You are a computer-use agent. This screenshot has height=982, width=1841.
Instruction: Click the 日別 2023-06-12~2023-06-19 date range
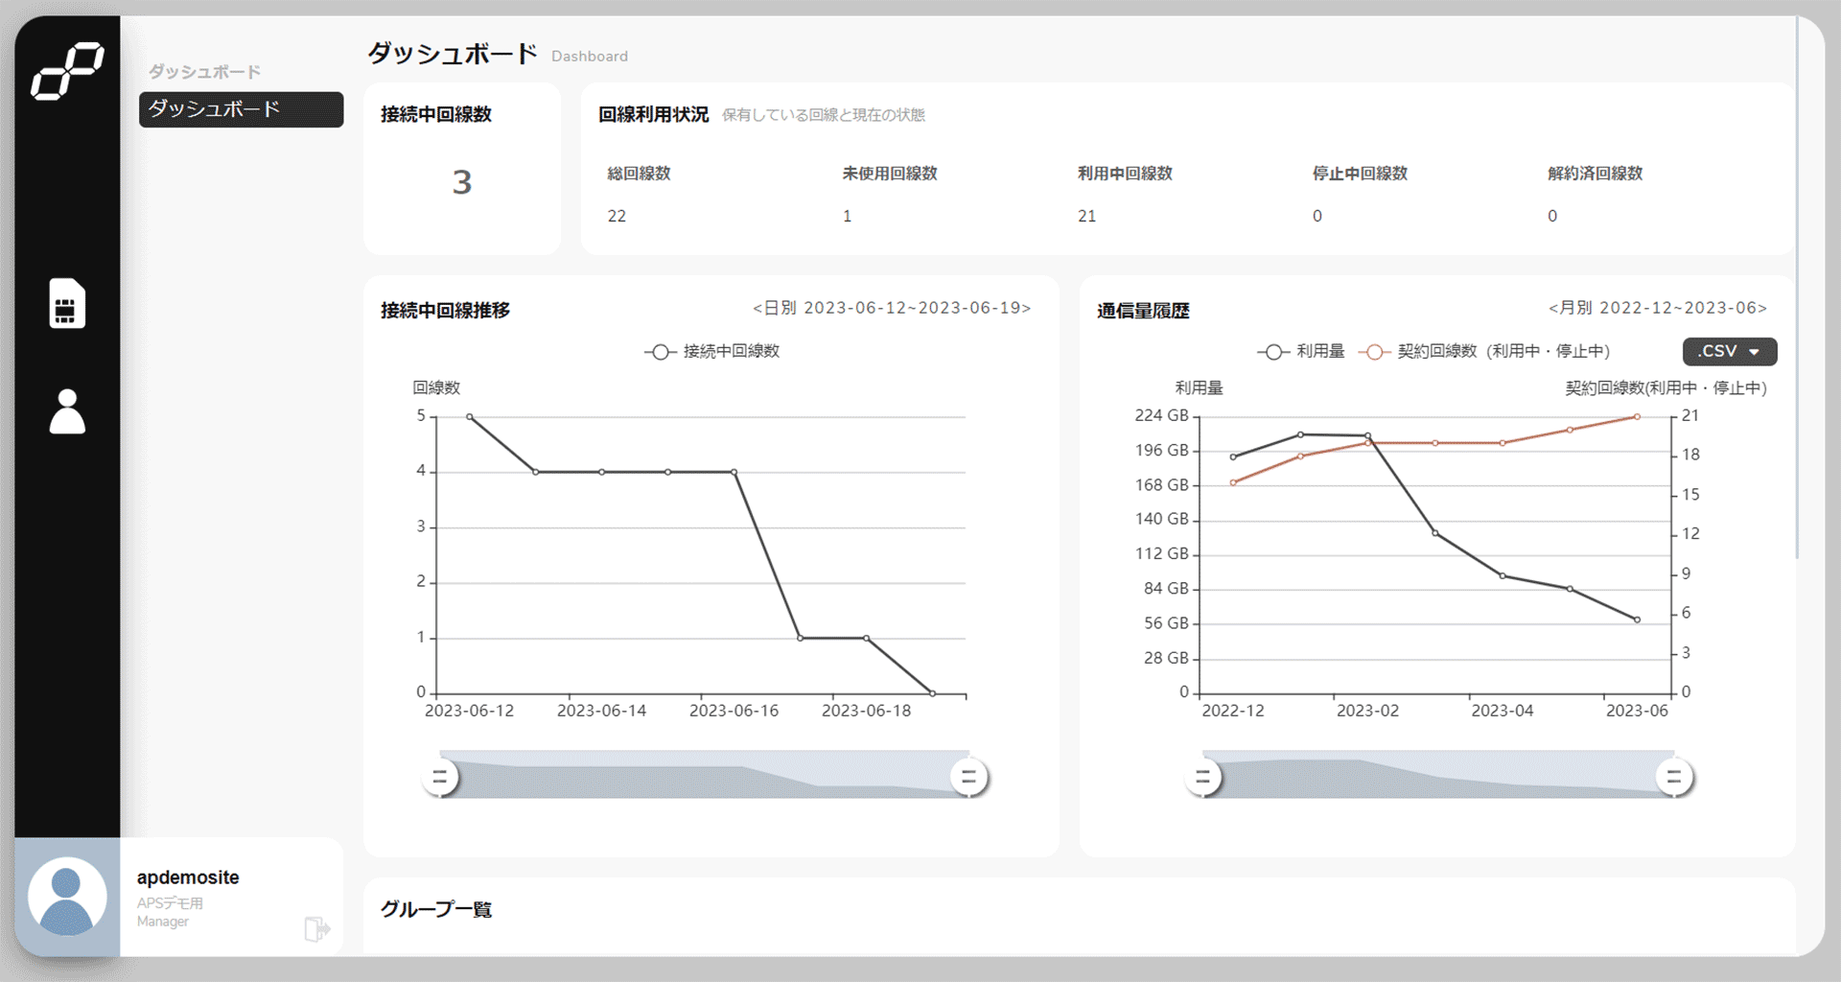click(x=892, y=308)
